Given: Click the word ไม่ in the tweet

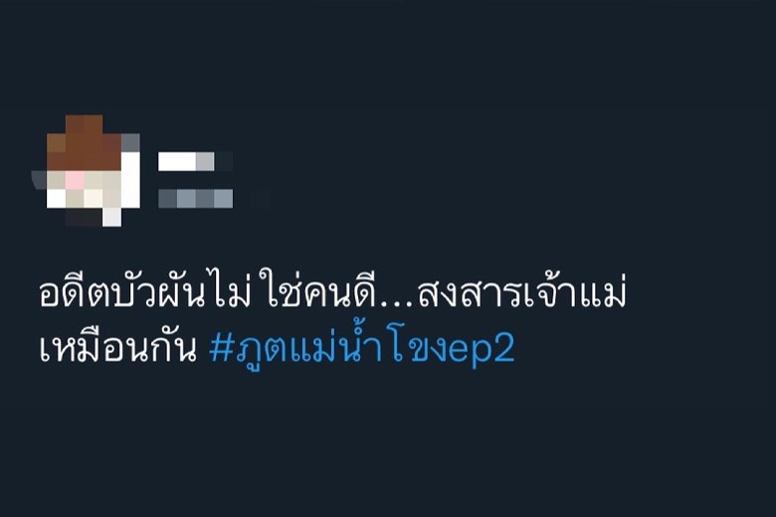Looking at the screenshot, I should pos(230,291).
